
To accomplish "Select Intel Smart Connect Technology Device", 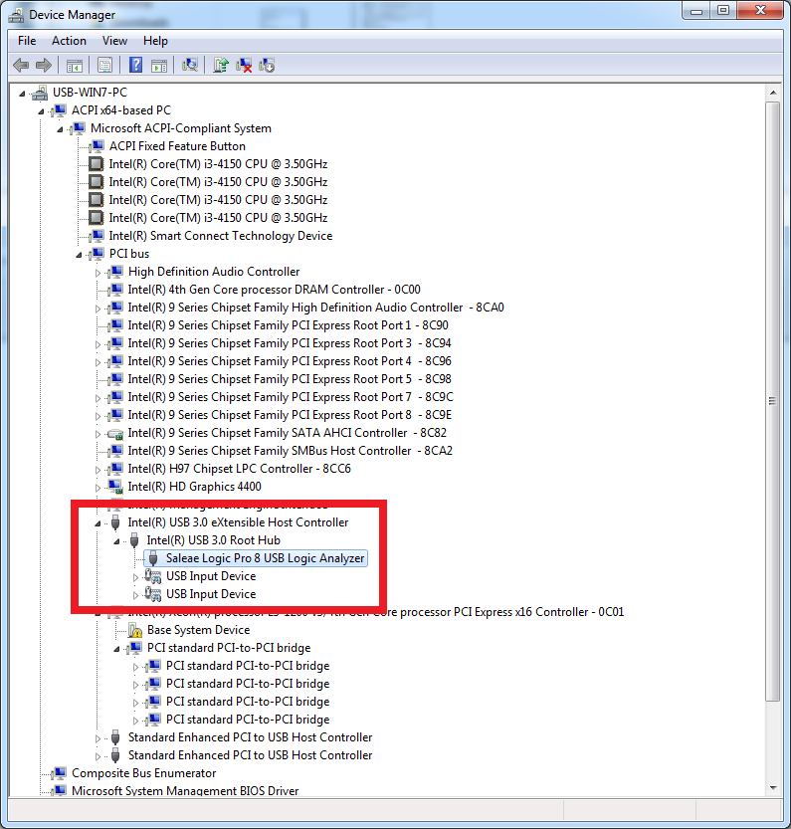I will coord(220,236).
